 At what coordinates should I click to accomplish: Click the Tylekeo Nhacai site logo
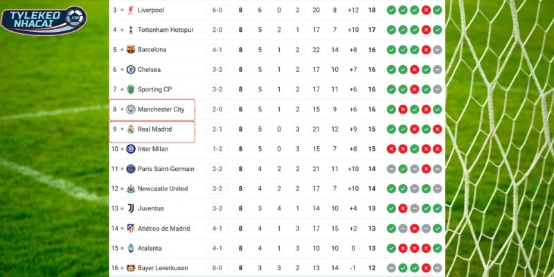[x=43, y=20]
